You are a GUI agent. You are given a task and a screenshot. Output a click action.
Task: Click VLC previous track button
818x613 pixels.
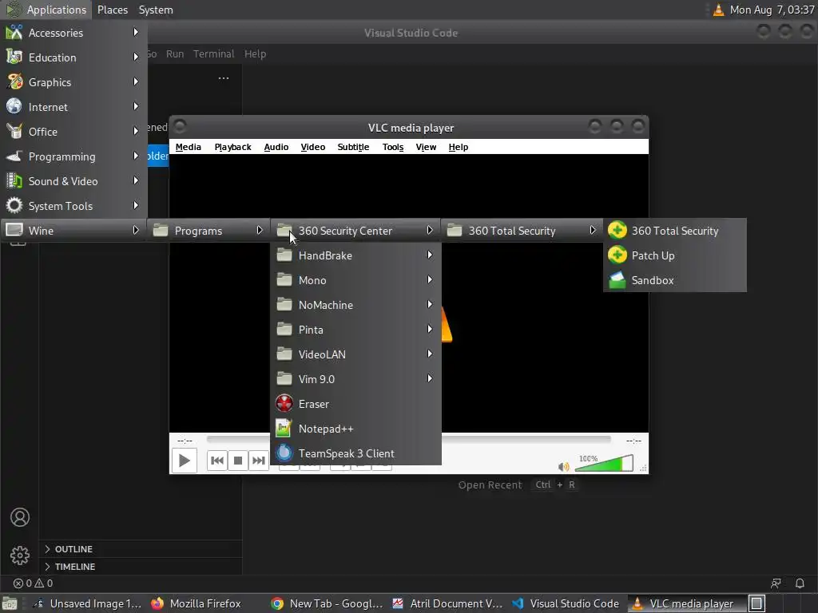coord(217,461)
